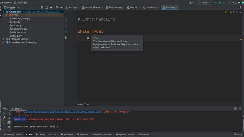Viewport: 244px width, 137px height.
Task: Toggle scroll to end in Run console
Action: 9,127
